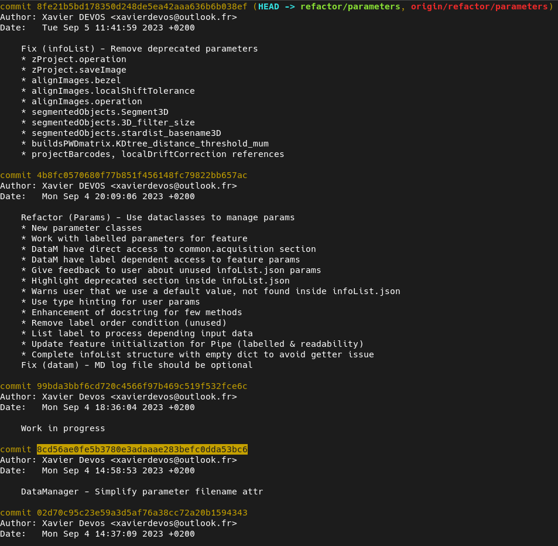Viewport: 558px width, 546px height.
Task: Click the 'Work in progress' commit message
Action: coord(63,428)
